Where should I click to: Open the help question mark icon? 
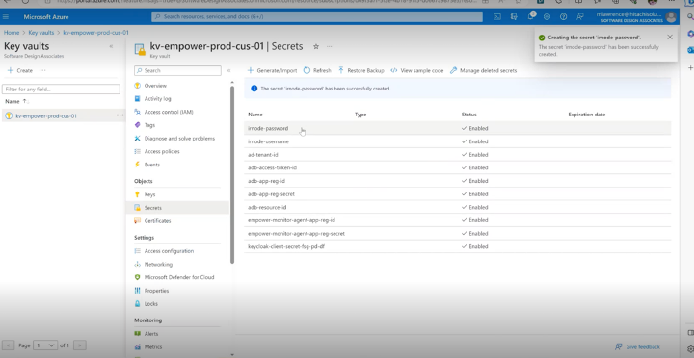[564, 16]
